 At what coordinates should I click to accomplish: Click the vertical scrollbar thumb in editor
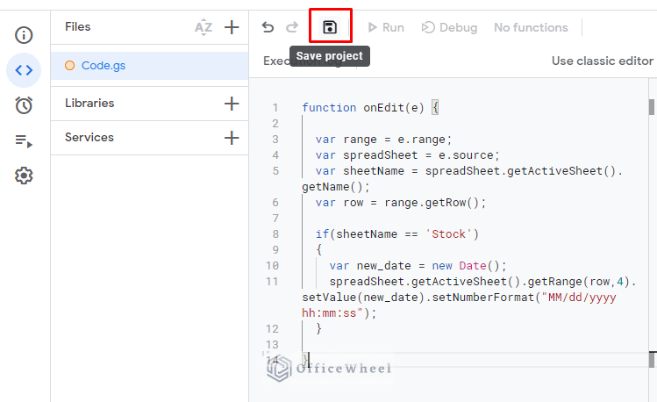click(x=652, y=107)
